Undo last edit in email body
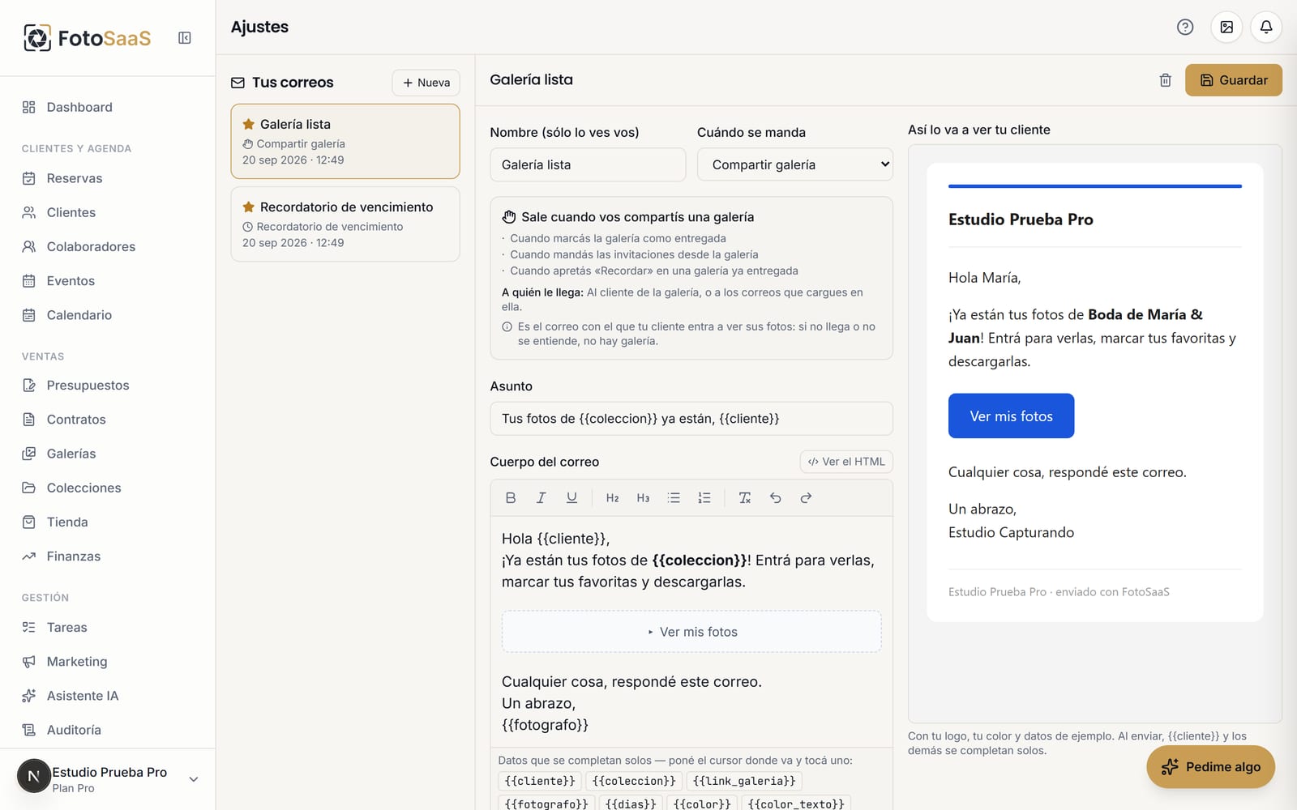Viewport: 1297px width, 810px height. [776, 498]
